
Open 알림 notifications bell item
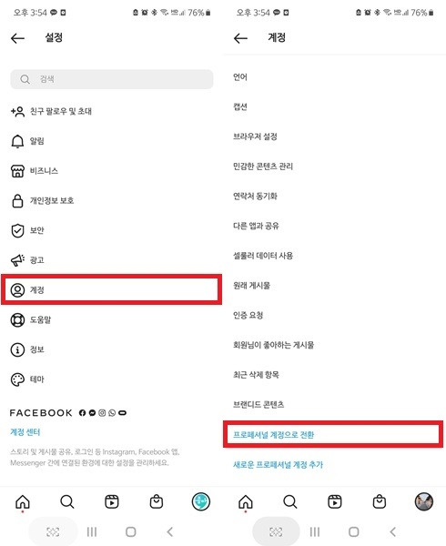pyautogui.click(x=111, y=141)
